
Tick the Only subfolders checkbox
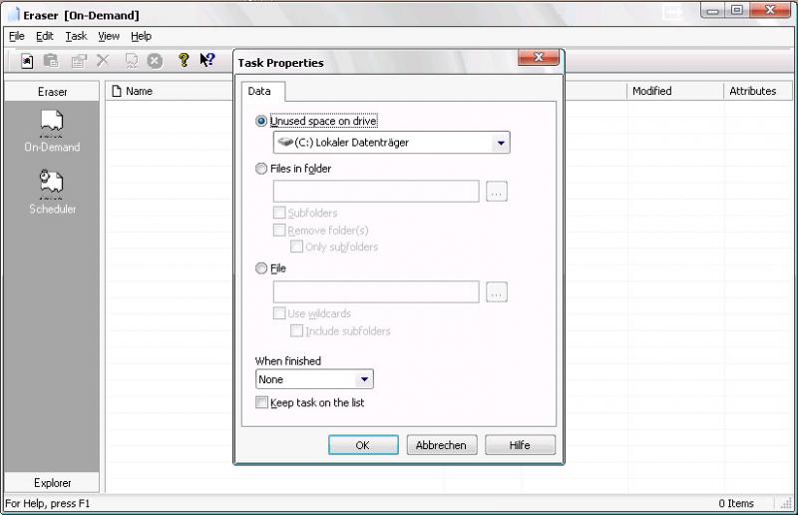coord(296,247)
